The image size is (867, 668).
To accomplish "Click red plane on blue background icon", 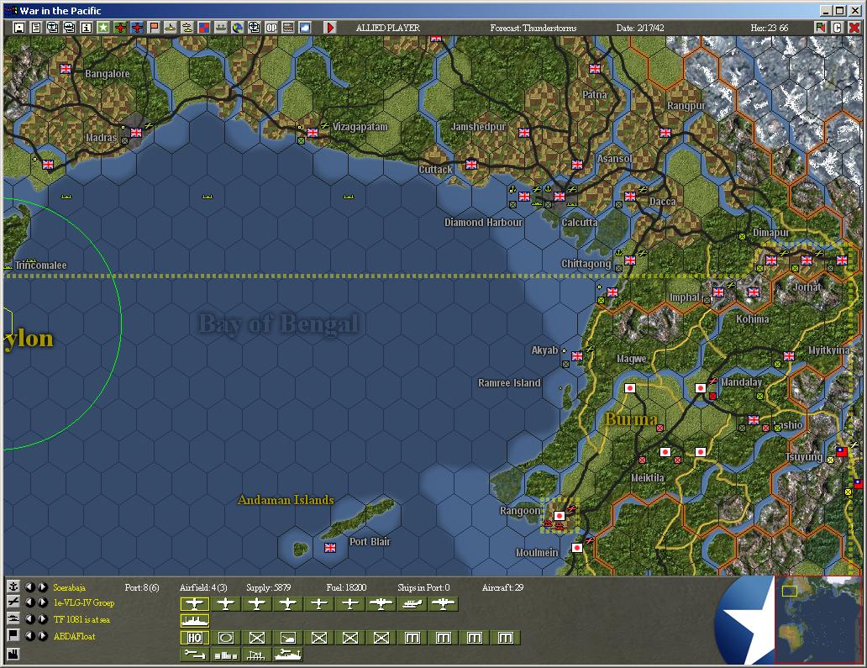I will (137, 27).
